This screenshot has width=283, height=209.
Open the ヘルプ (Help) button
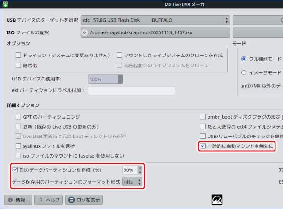tap(49, 200)
